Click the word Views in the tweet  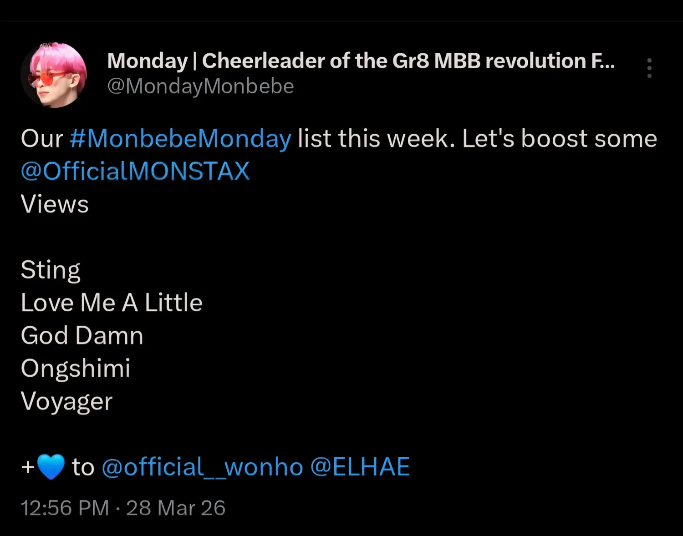coord(54,204)
